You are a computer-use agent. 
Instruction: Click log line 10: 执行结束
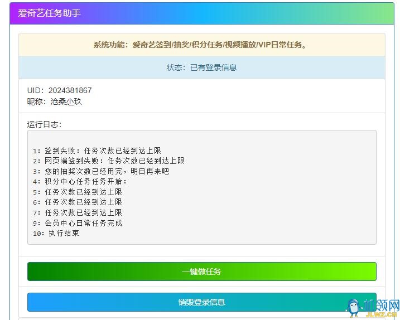point(56,233)
